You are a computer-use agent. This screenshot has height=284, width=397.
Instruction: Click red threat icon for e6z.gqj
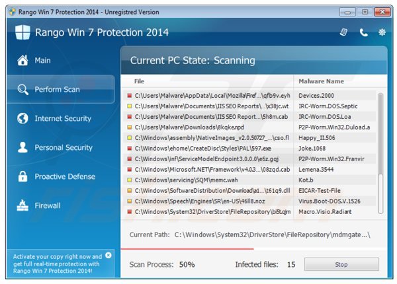pyautogui.click(x=130, y=159)
